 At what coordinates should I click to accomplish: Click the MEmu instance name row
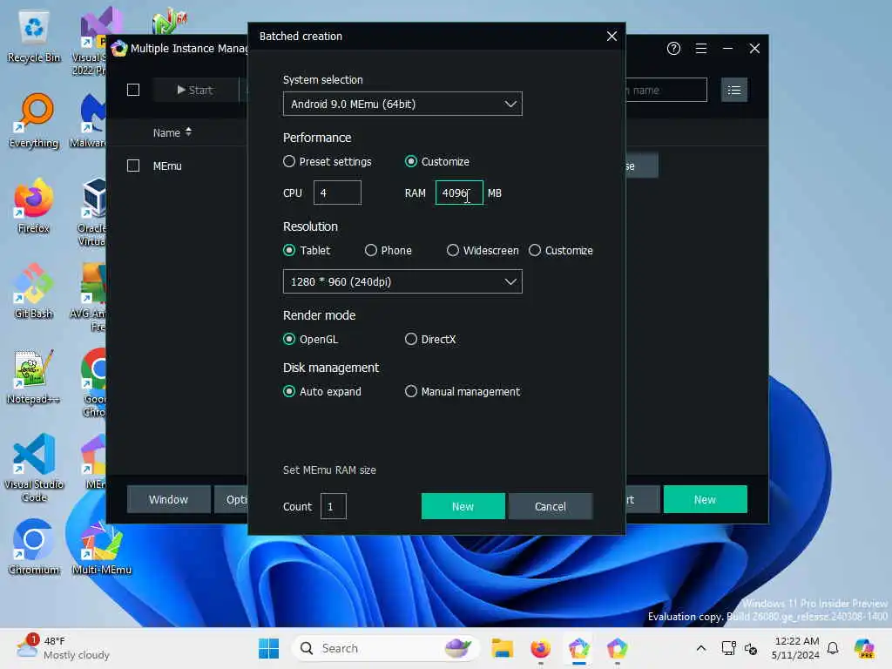pyautogui.click(x=167, y=166)
